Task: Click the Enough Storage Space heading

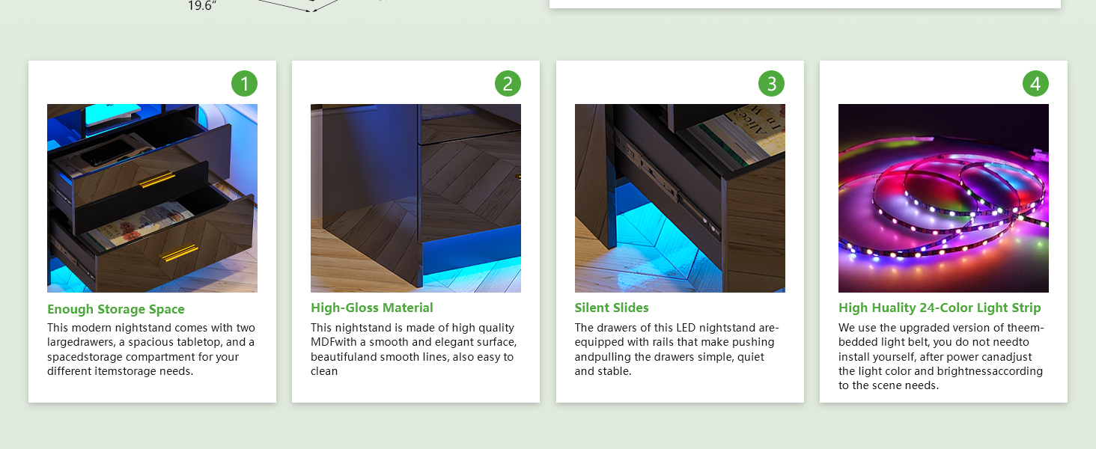Action: coord(116,309)
